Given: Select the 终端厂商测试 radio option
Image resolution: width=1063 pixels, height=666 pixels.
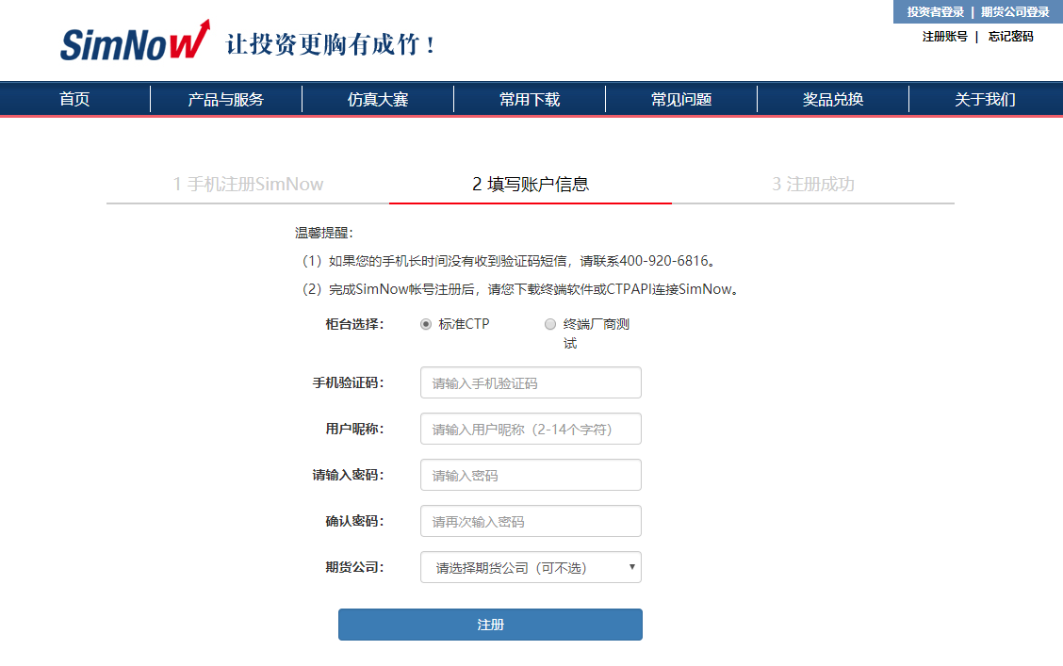Looking at the screenshot, I should [550, 324].
